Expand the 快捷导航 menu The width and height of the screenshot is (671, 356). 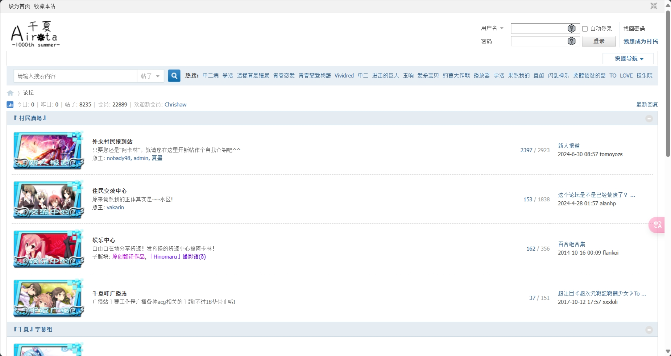[x=629, y=58]
